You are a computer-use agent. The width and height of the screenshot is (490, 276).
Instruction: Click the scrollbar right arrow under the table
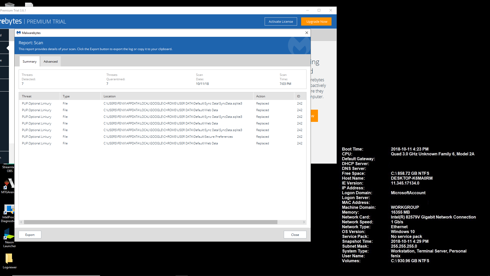[304, 222]
